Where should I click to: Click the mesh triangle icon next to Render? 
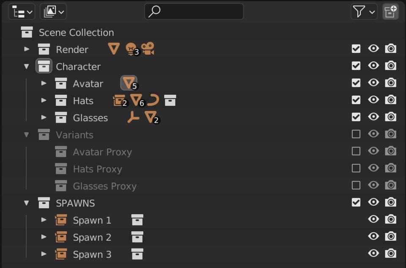point(113,49)
